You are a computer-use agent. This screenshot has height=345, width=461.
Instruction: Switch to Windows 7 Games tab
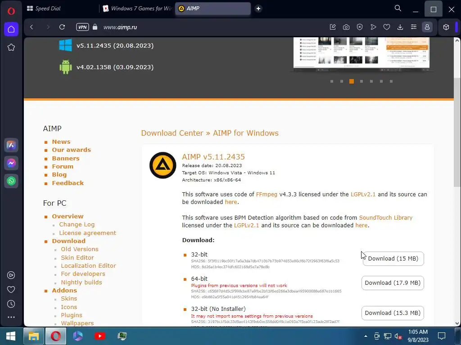point(137,9)
